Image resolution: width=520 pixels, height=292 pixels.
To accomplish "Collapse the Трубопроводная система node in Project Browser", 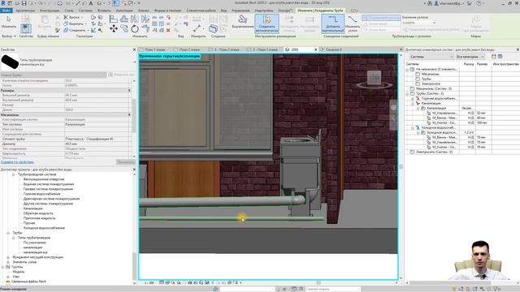I will tap(14, 174).
